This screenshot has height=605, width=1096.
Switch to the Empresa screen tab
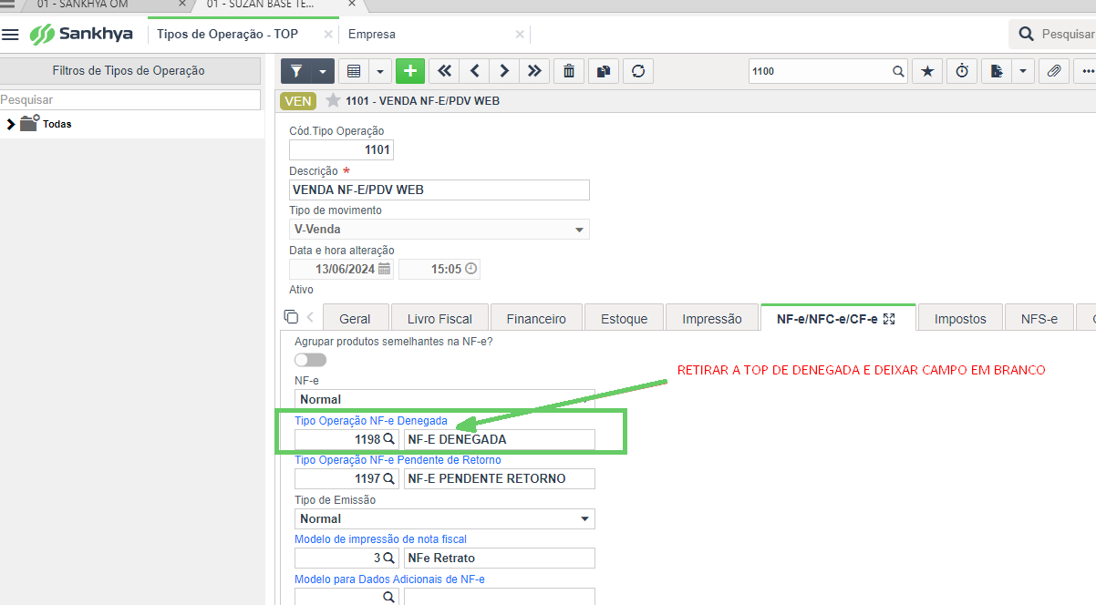click(x=372, y=35)
